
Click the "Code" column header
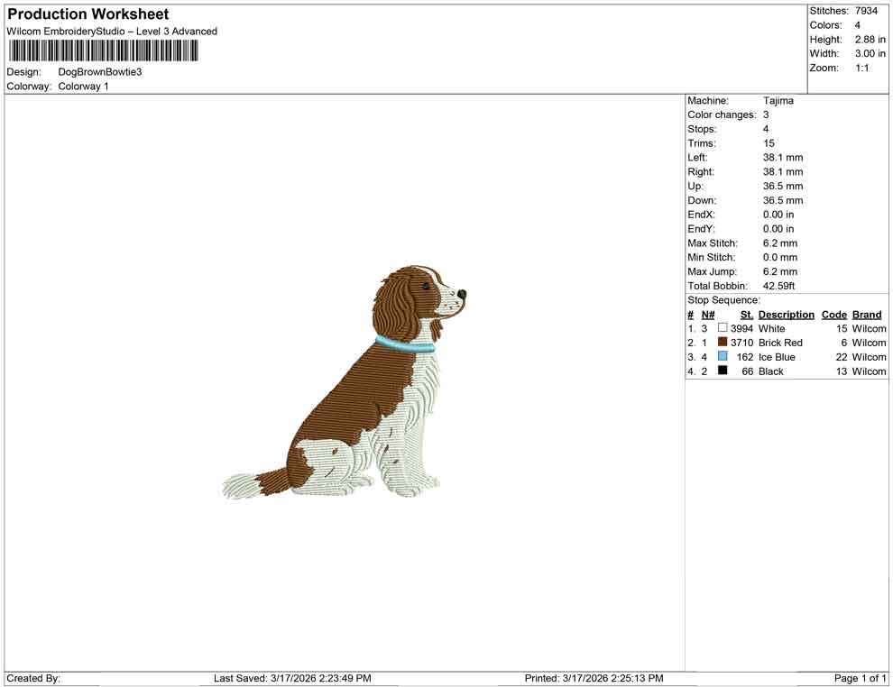point(833,315)
